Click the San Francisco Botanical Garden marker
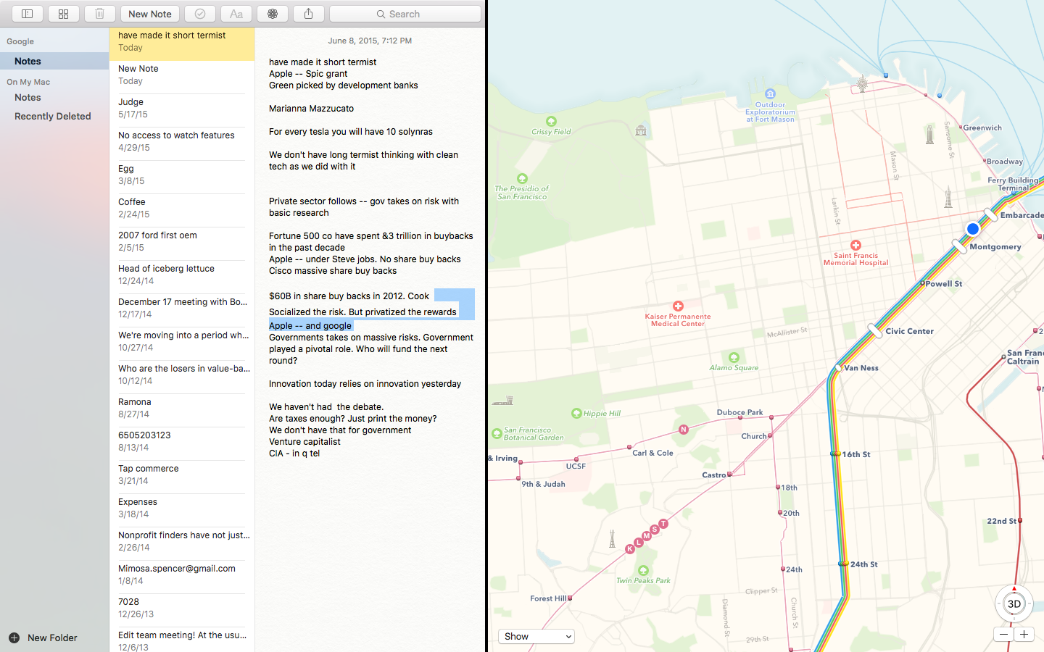Screen dimensions: 1044x652 coord(497,434)
